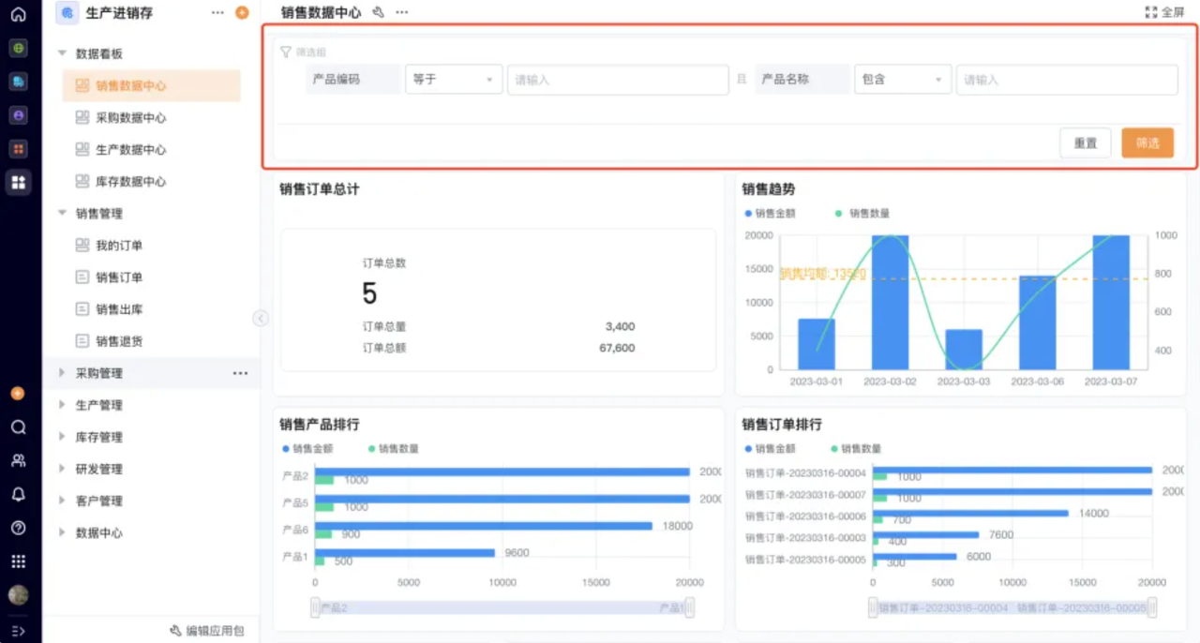Screen dimensions: 1200x643
Task: Collapse the navigation panel with the round arrow
Action: 261,319
